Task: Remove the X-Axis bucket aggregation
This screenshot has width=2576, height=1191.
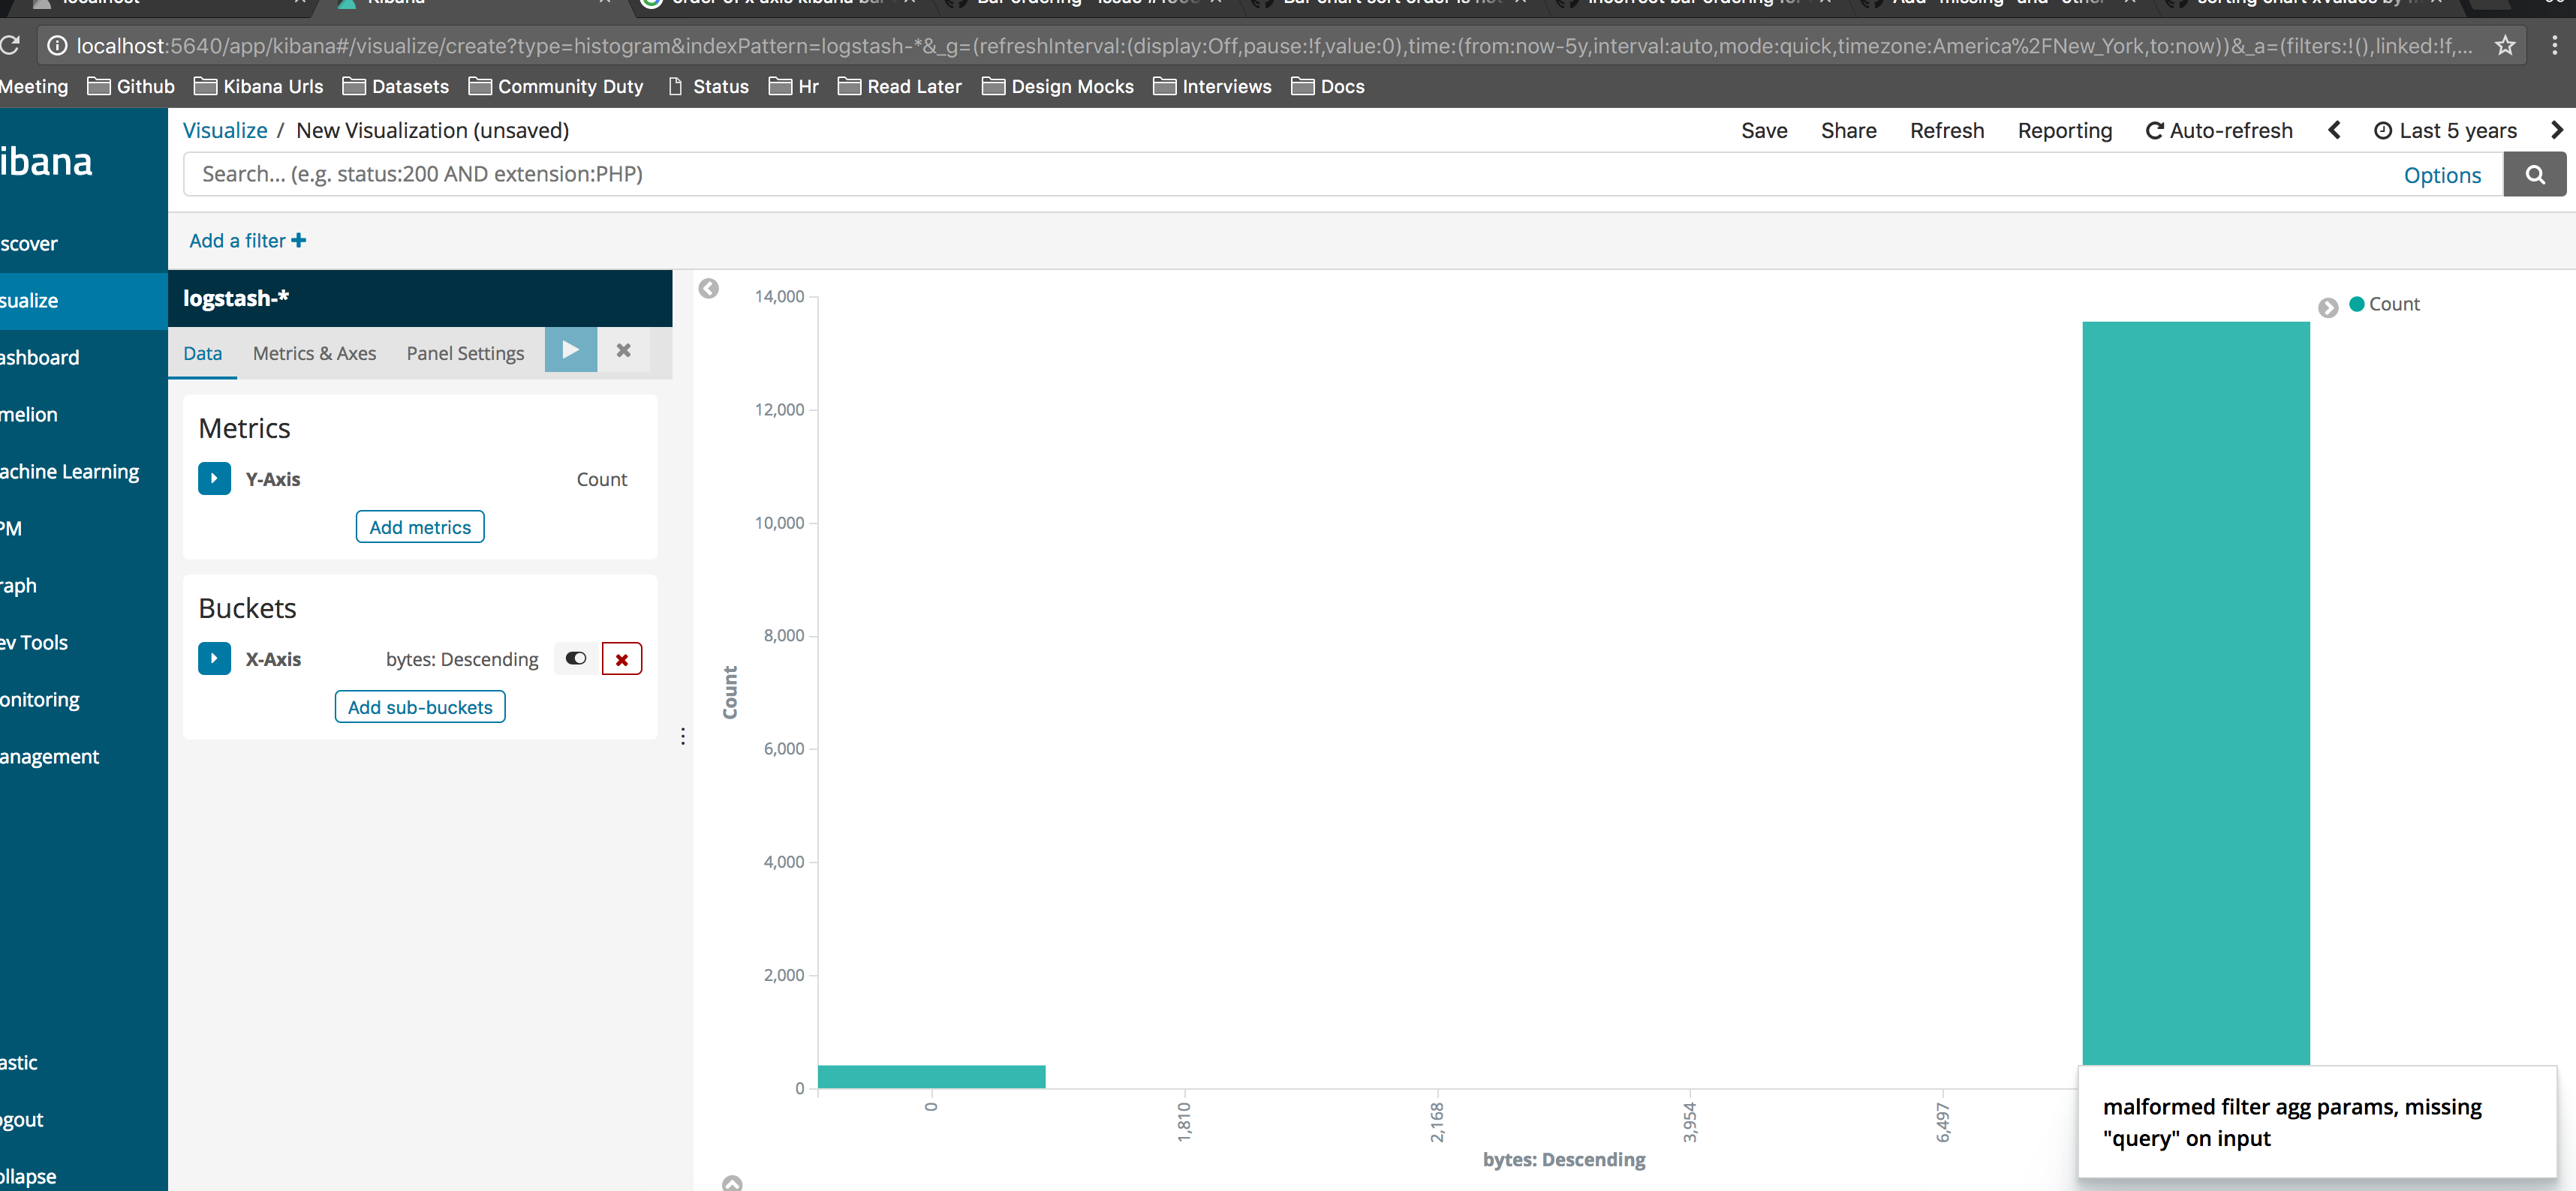Action: [621, 659]
